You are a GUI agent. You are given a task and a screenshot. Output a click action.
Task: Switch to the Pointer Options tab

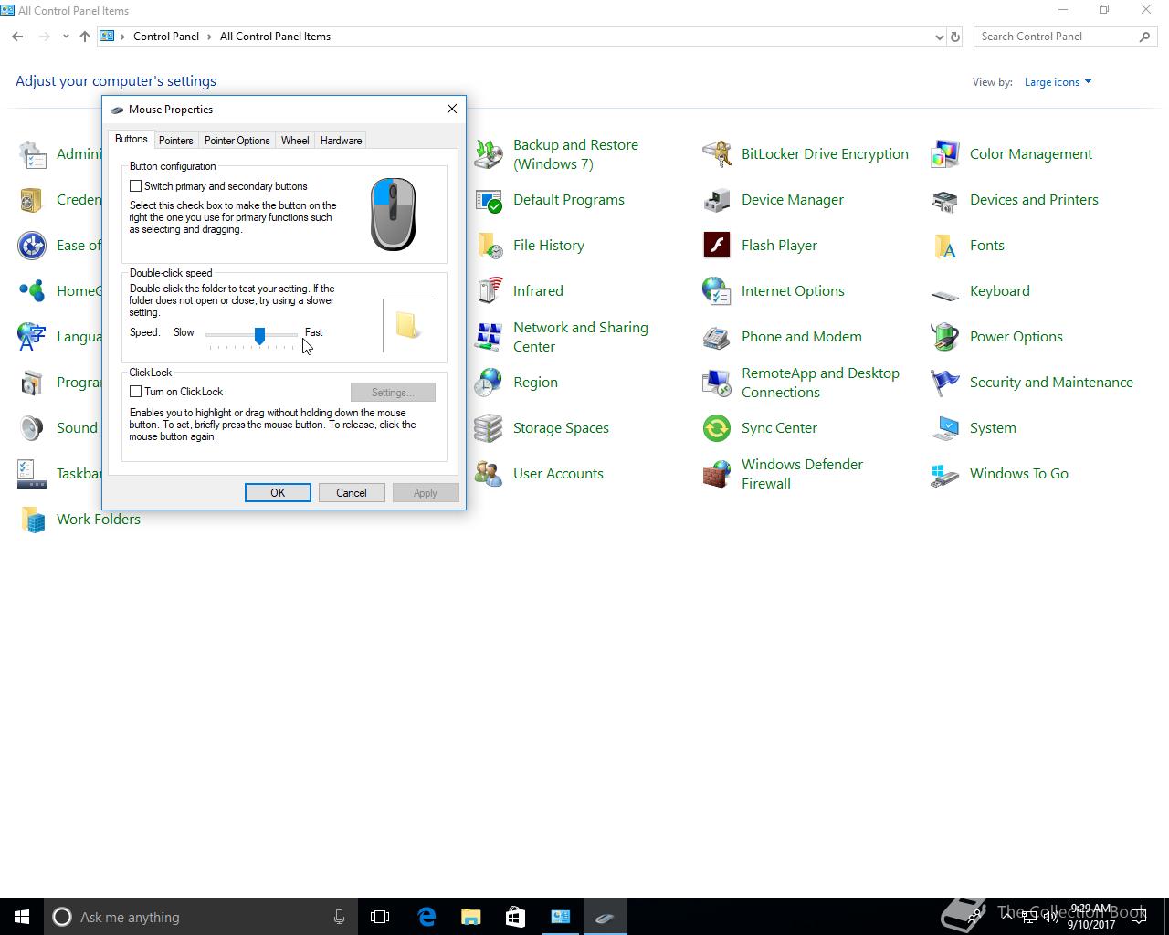[237, 141]
